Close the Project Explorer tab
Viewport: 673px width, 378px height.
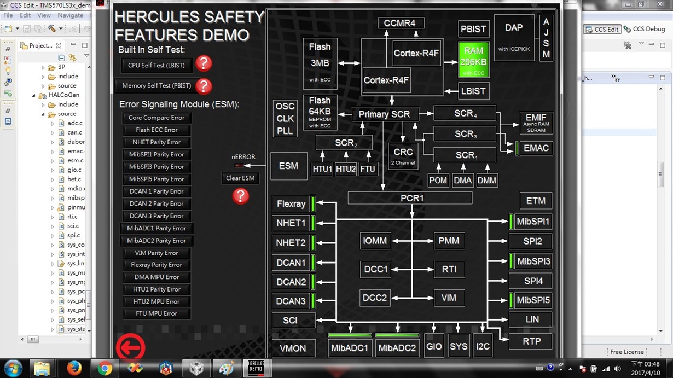point(59,46)
